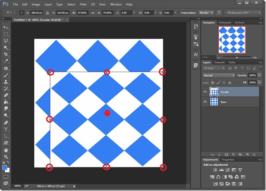Switch to warp mode icon
266x191 pixels.
pos(219,13)
